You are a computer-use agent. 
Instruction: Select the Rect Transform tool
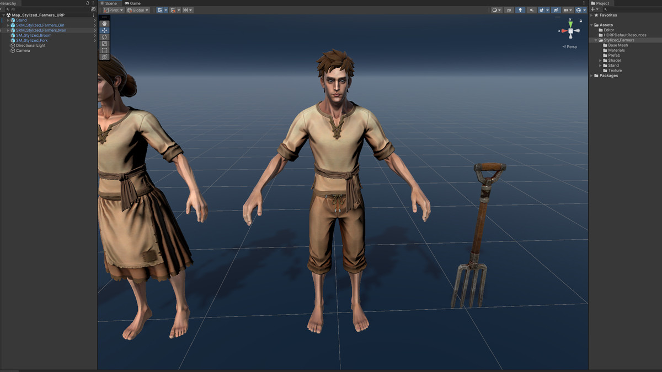coord(104,50)
